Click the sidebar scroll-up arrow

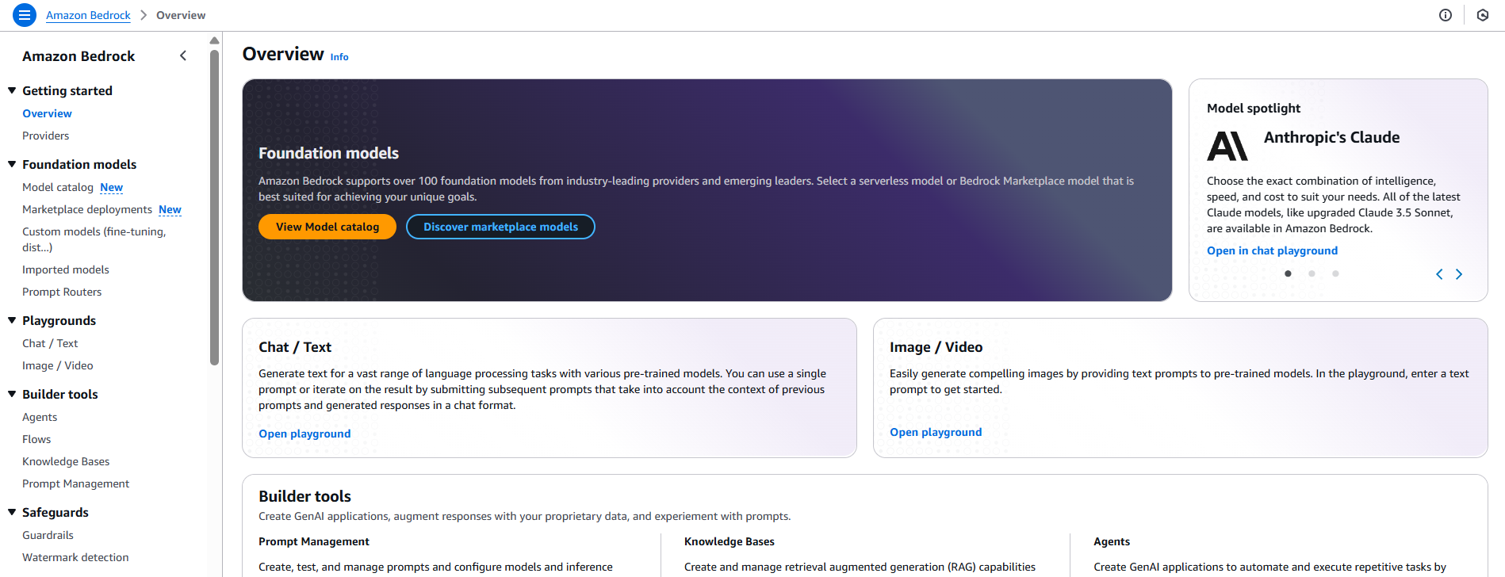coord(214,40)
